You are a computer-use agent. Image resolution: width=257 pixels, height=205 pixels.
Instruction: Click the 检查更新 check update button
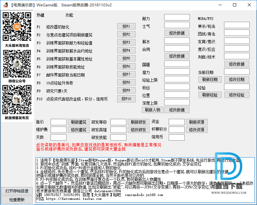[x=17, y=200]
